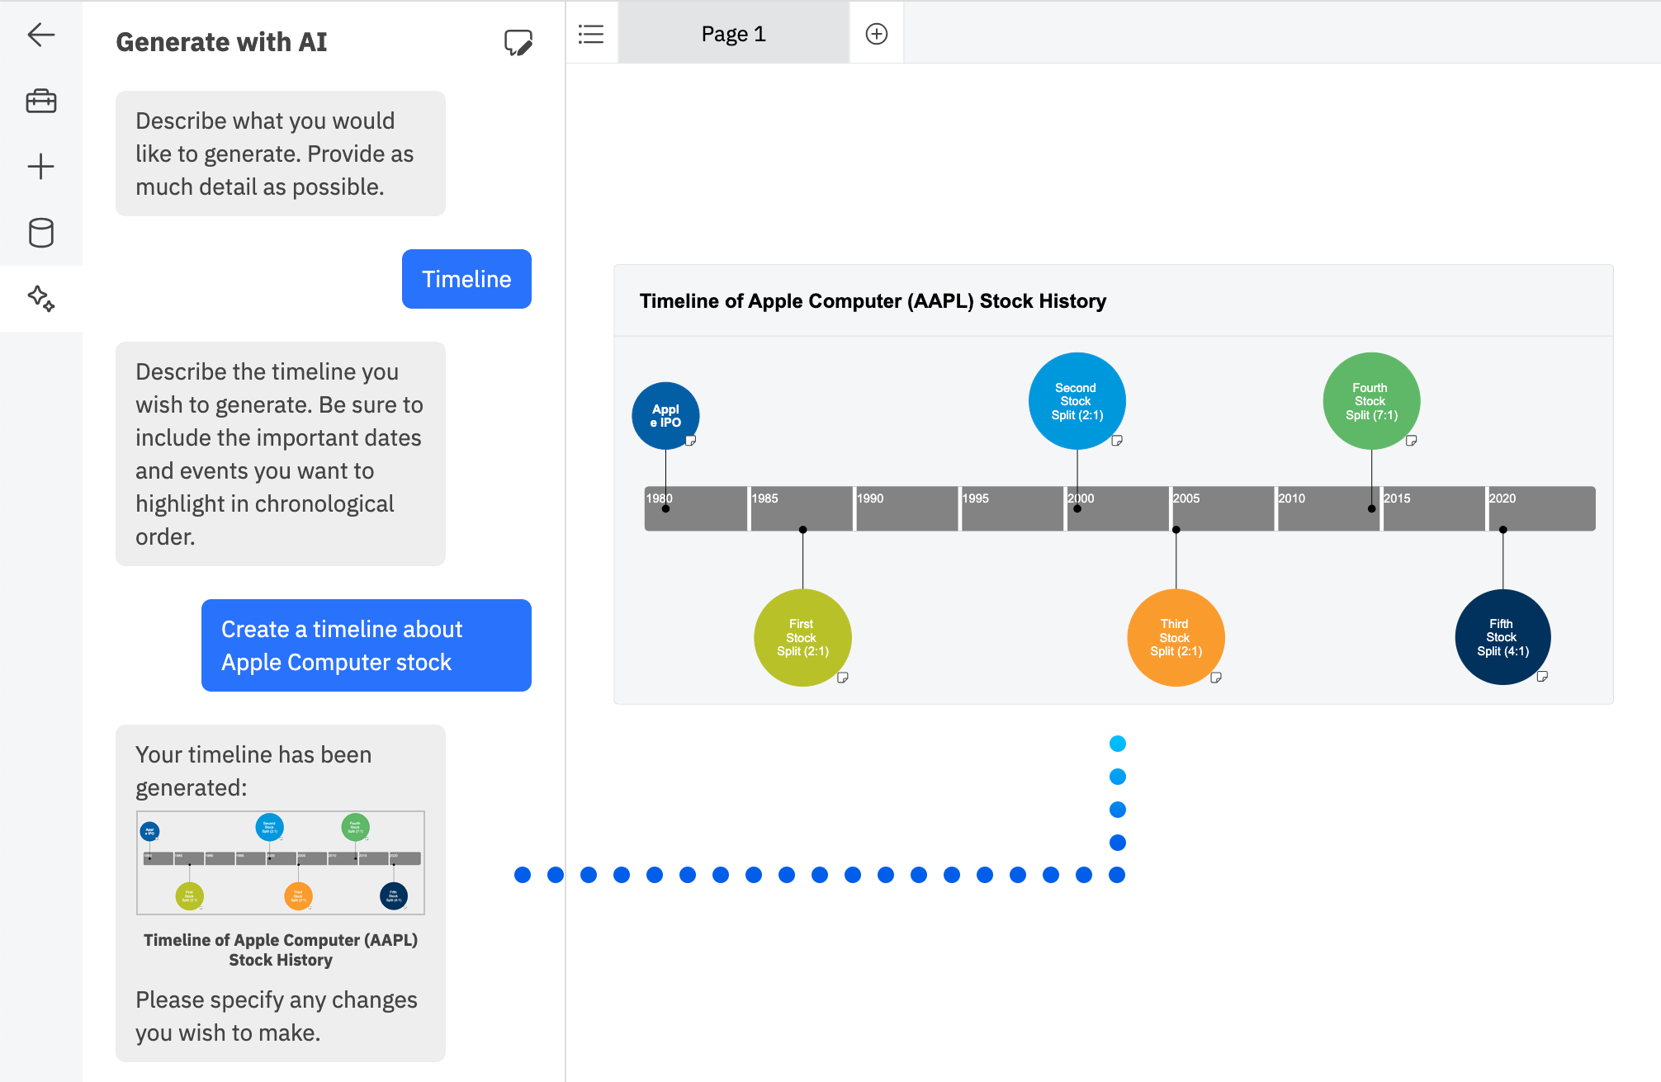The height and width of the screenshot is (1082, 1661).
Task: Add a new page using the plus icon
Action: 876,33
